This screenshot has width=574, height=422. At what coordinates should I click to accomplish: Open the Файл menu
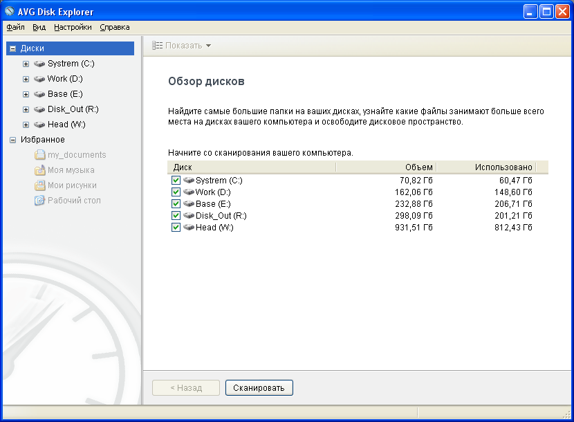pos(15,27)
